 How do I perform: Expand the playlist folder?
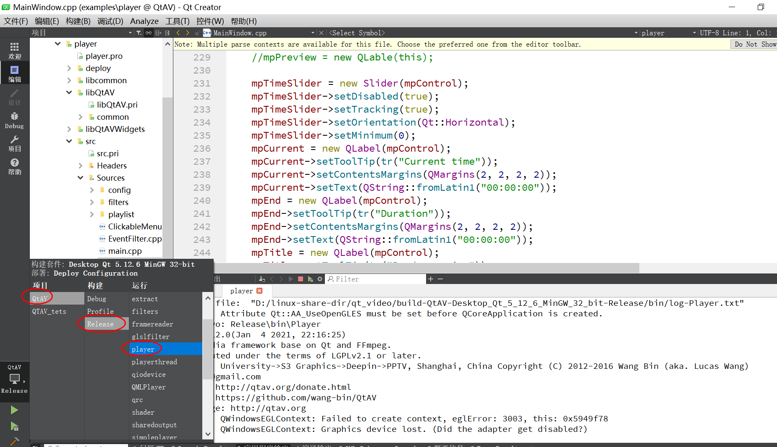tap(92, 214)
